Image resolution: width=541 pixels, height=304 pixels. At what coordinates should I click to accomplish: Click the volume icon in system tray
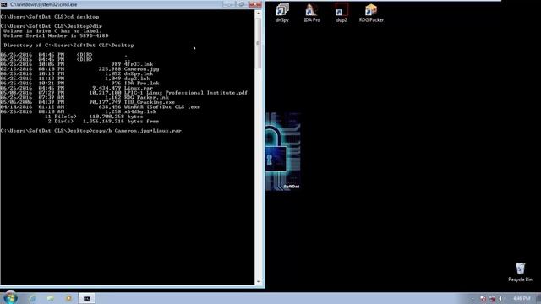(501, 298)
